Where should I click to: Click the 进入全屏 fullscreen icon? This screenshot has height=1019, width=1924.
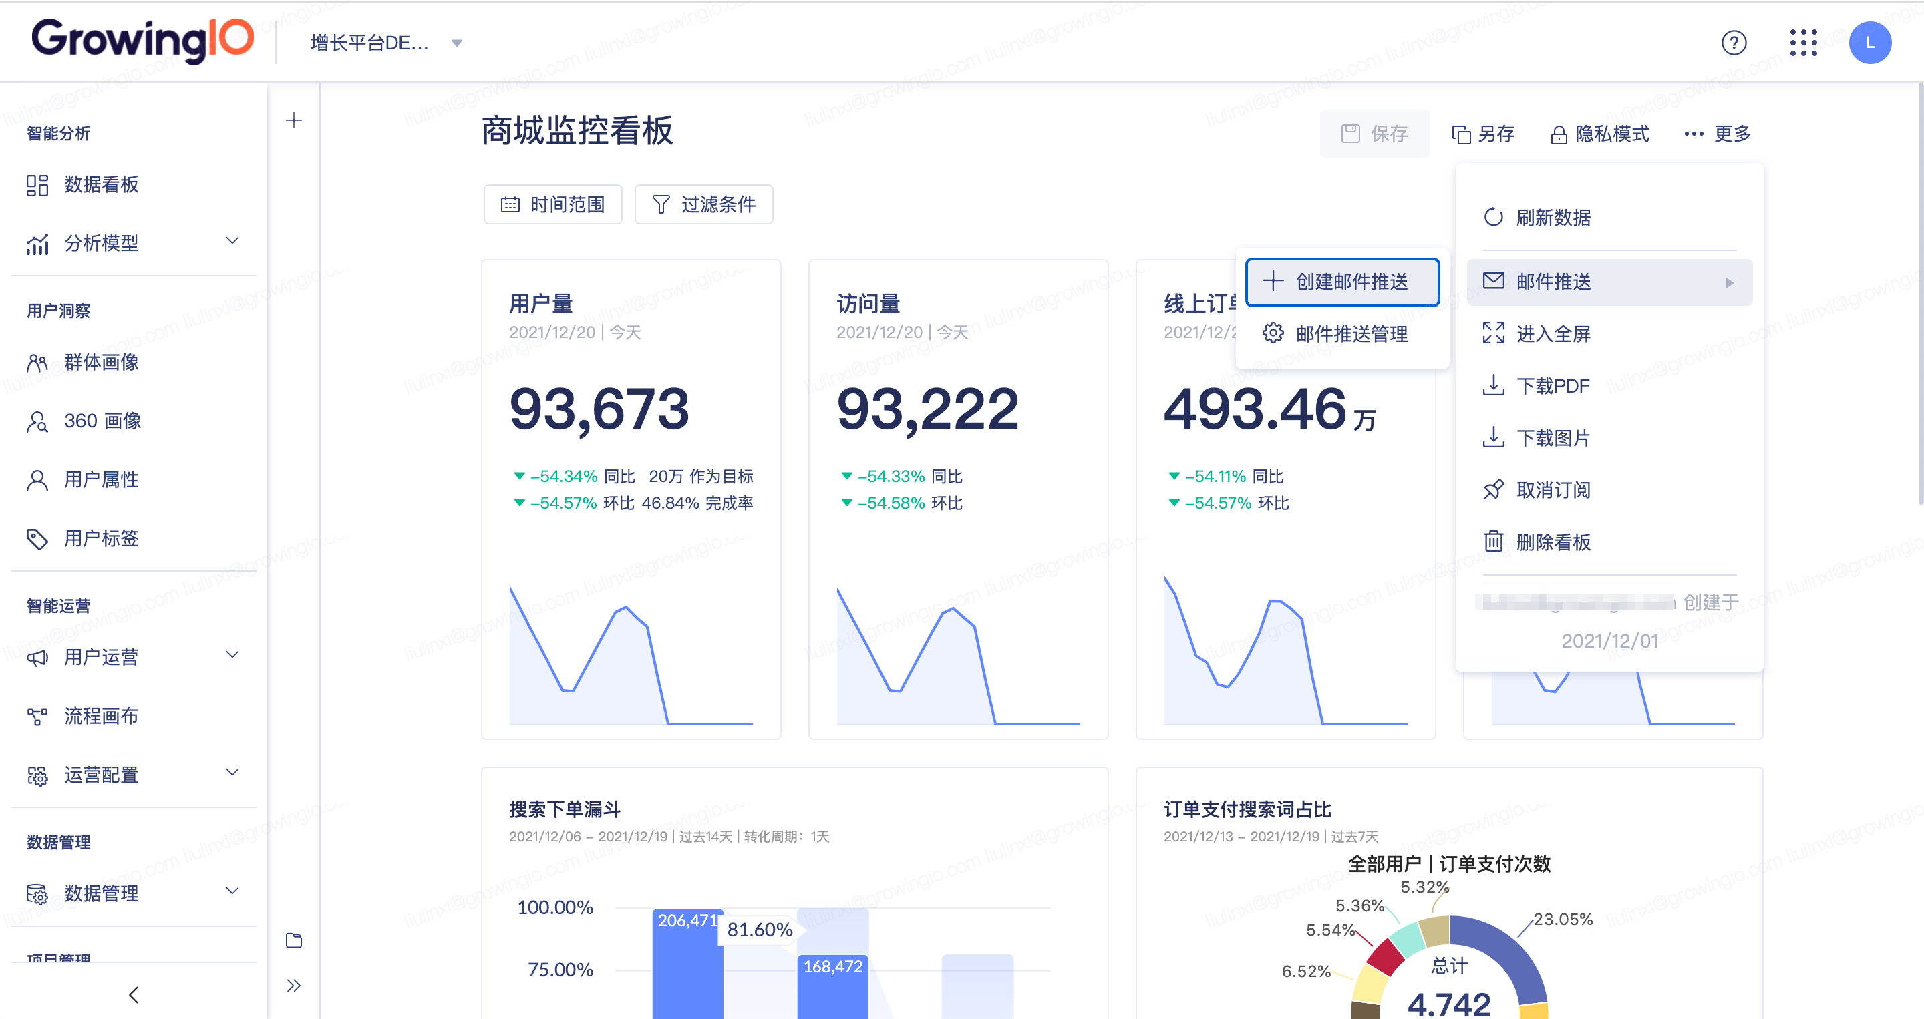[x=1493, y=333]
